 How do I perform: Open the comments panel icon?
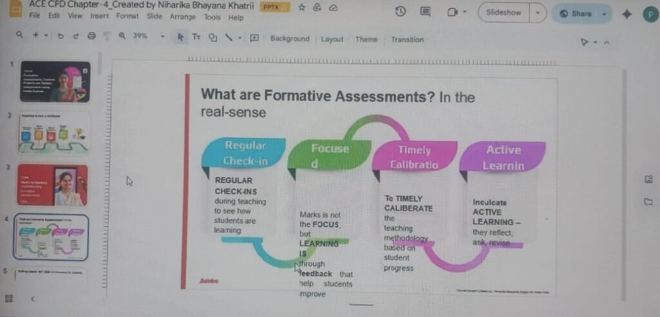click(425, 12)
